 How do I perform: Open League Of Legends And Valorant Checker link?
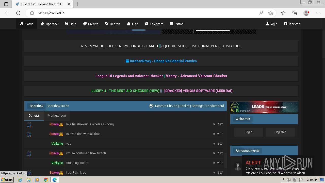[x=129, y=76]
